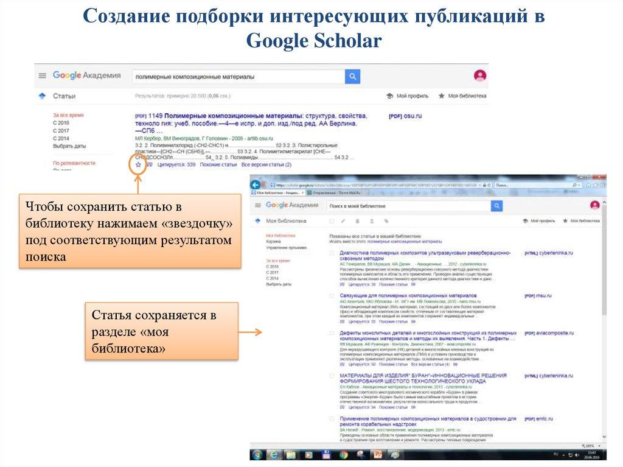Click the search field containing 'полимерные композиционные материалы'
Screen dimensions: 623x467
pos(237,77)
